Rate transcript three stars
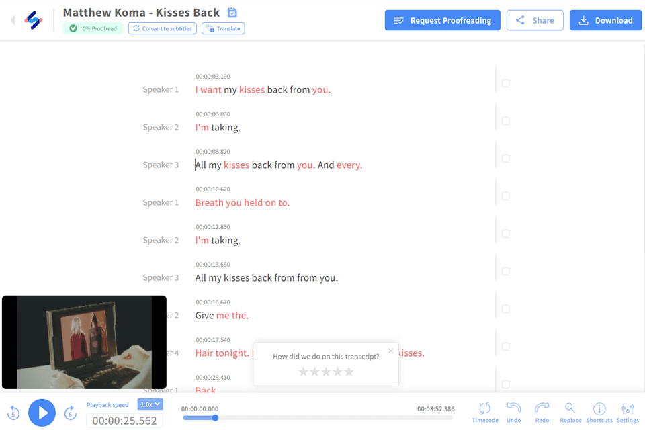 point(327,372)
